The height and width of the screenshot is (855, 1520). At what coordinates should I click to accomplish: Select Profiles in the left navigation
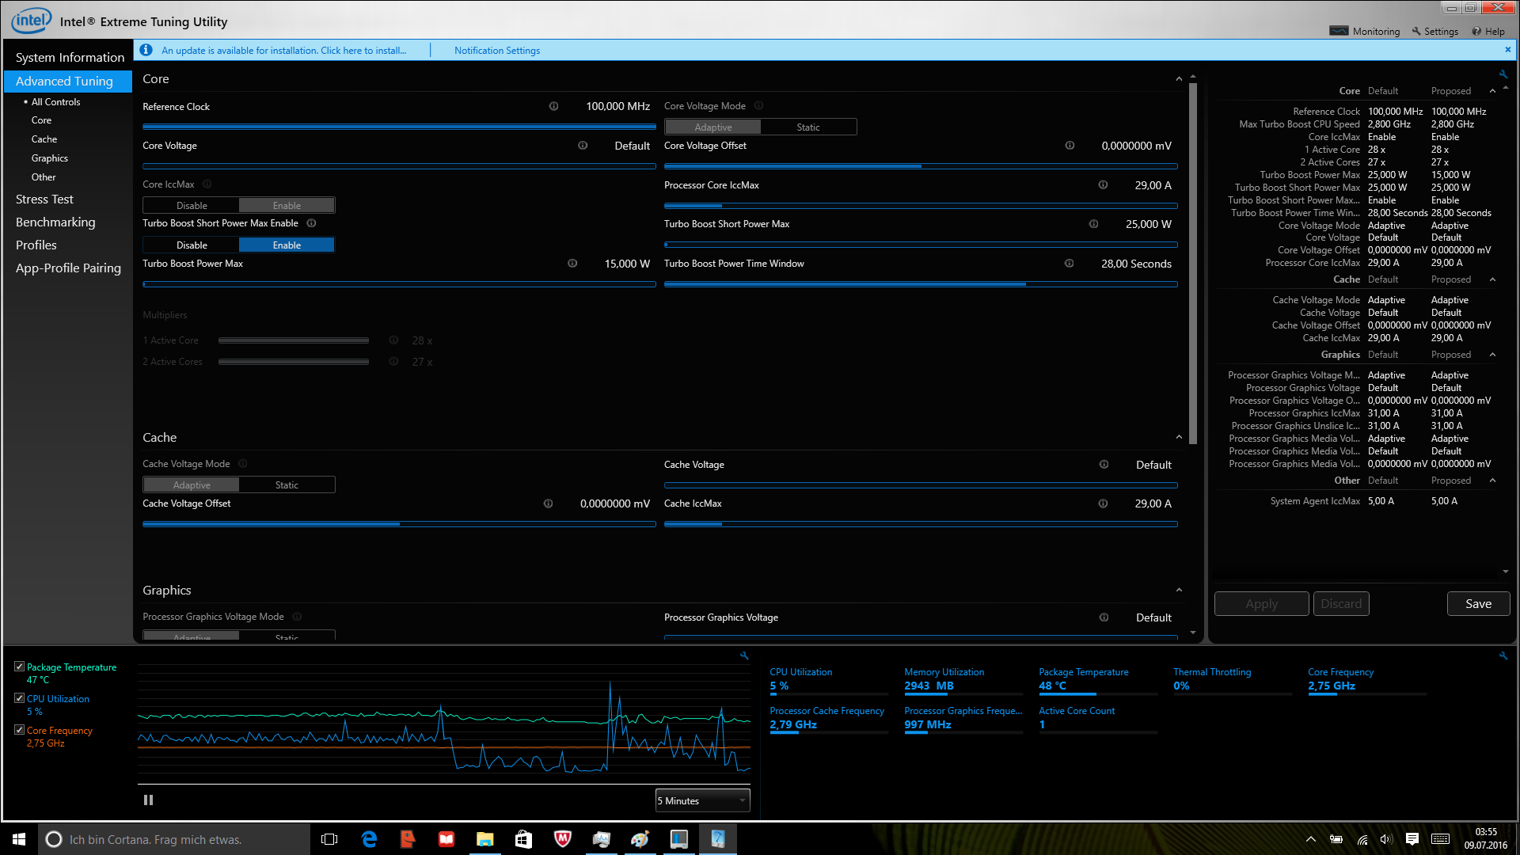coord(36,245)
